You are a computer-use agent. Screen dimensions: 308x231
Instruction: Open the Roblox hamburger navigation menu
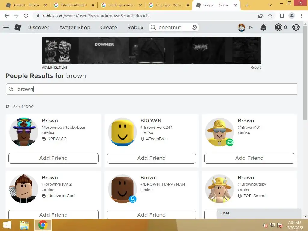6,27
